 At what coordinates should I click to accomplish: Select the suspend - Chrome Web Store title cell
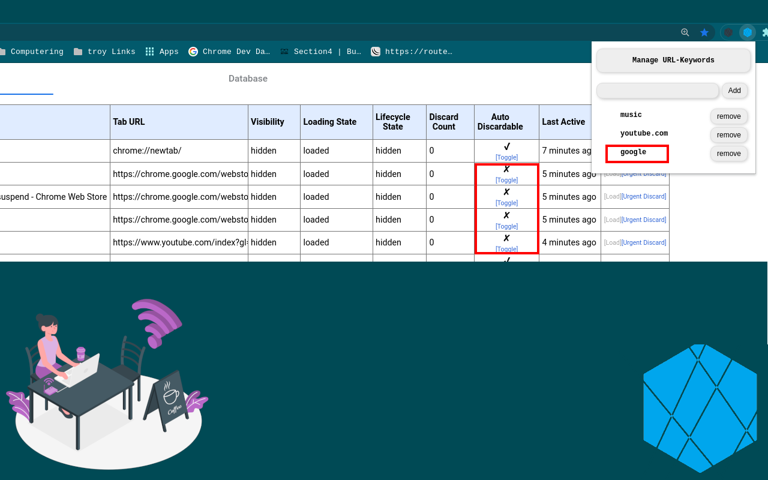click(x=55, y=197)
